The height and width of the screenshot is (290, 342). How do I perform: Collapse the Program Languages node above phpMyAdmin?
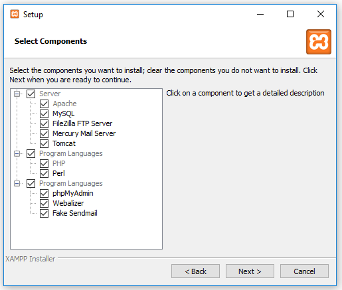click(17, 183)
